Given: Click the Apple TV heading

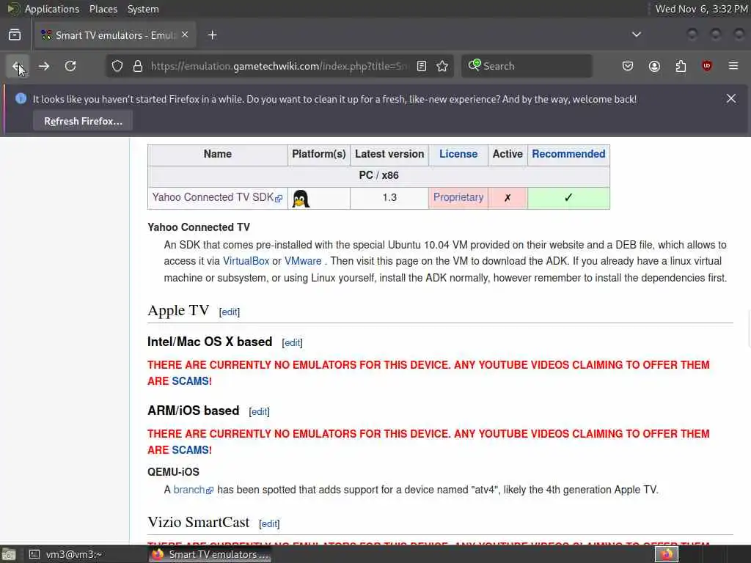Looking at the screenshot, I should [178, 310].
